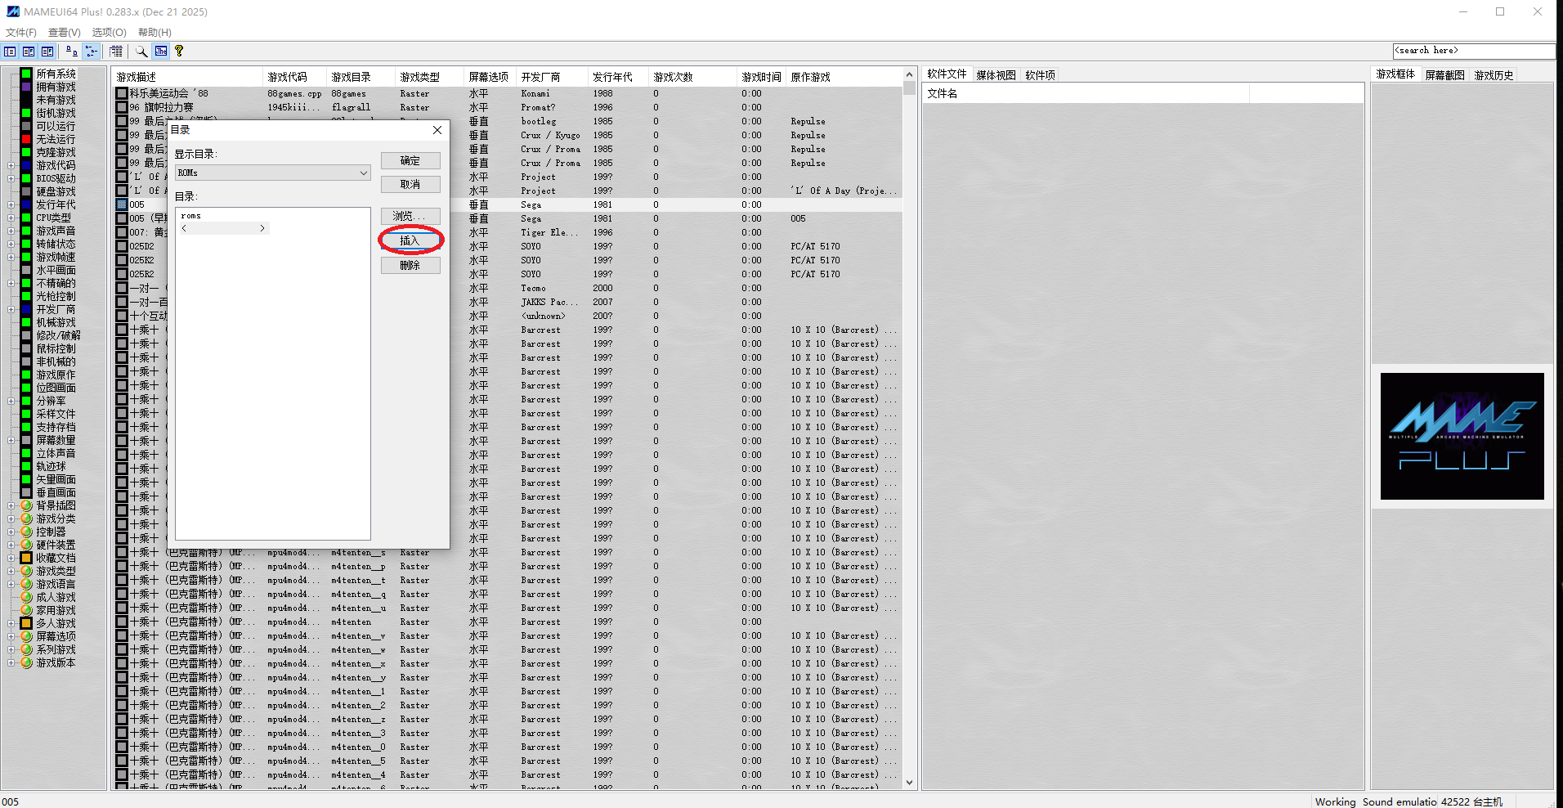Expand the BIOS驱动 tree node
The width and height of the screenshot is (1563, 808).
tap(11, 178)
